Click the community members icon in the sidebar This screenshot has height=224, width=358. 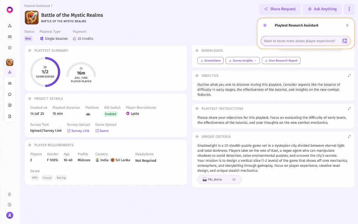tap(10, 83)
